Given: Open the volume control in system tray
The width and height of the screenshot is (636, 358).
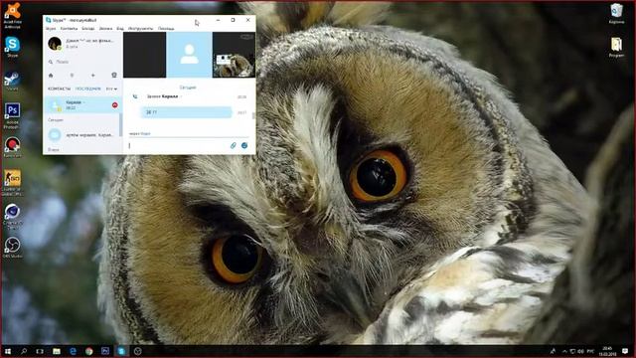Looking at the screenshot, I should pyautogui.click(x=580, y=351).
